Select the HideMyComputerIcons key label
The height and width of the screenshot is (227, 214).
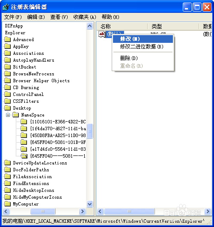[x=38, y=197]
